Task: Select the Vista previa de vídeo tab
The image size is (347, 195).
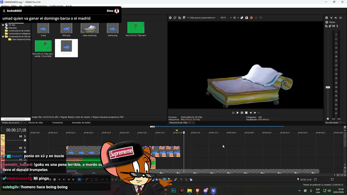Action: tap(178, 123)
